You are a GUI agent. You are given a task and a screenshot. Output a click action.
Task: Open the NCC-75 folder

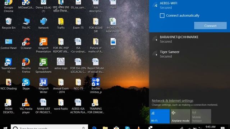78,84
